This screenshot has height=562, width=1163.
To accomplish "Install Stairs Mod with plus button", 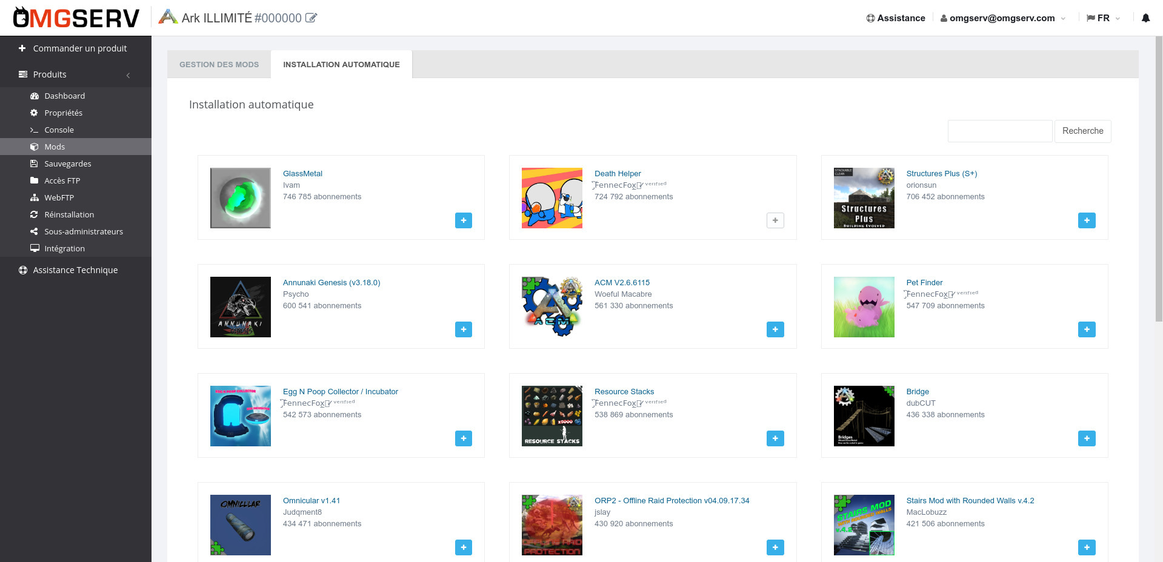I will click(x=1087, y=547).
